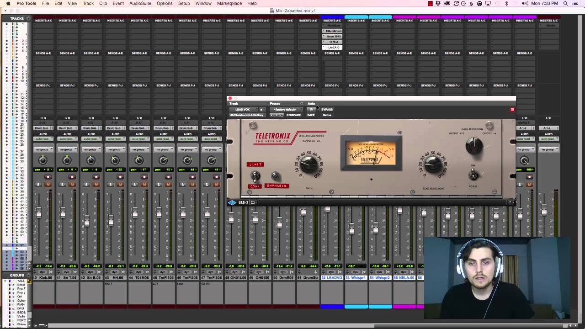This screenshot has height=329, width=585.
Task: Select the Whispr2 track name
Action: coord(380,277)
